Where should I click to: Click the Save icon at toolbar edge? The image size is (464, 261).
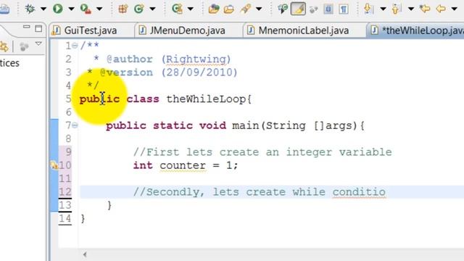click(x=4, y=9)
